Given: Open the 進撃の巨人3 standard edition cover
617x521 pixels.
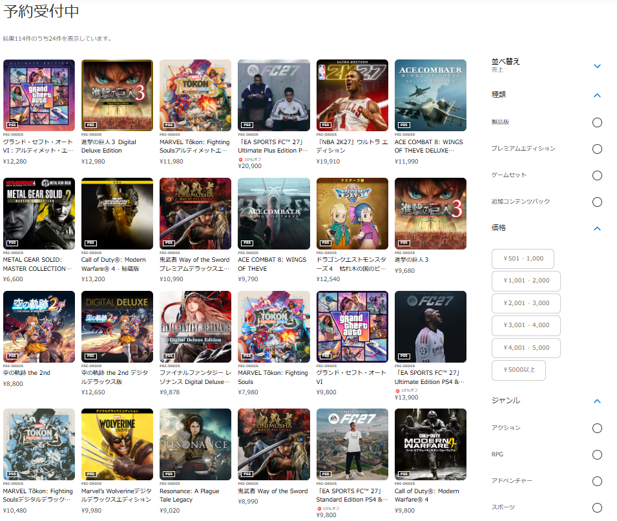Looking at the screenshot, I should point(430,213).
